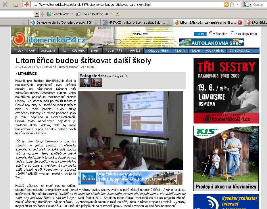This screenshot has width=267, height=209.
Task: Open the Tři Sestry Gambrinus Tour ad
Action: pyautogui.click(x=226, y=91)
